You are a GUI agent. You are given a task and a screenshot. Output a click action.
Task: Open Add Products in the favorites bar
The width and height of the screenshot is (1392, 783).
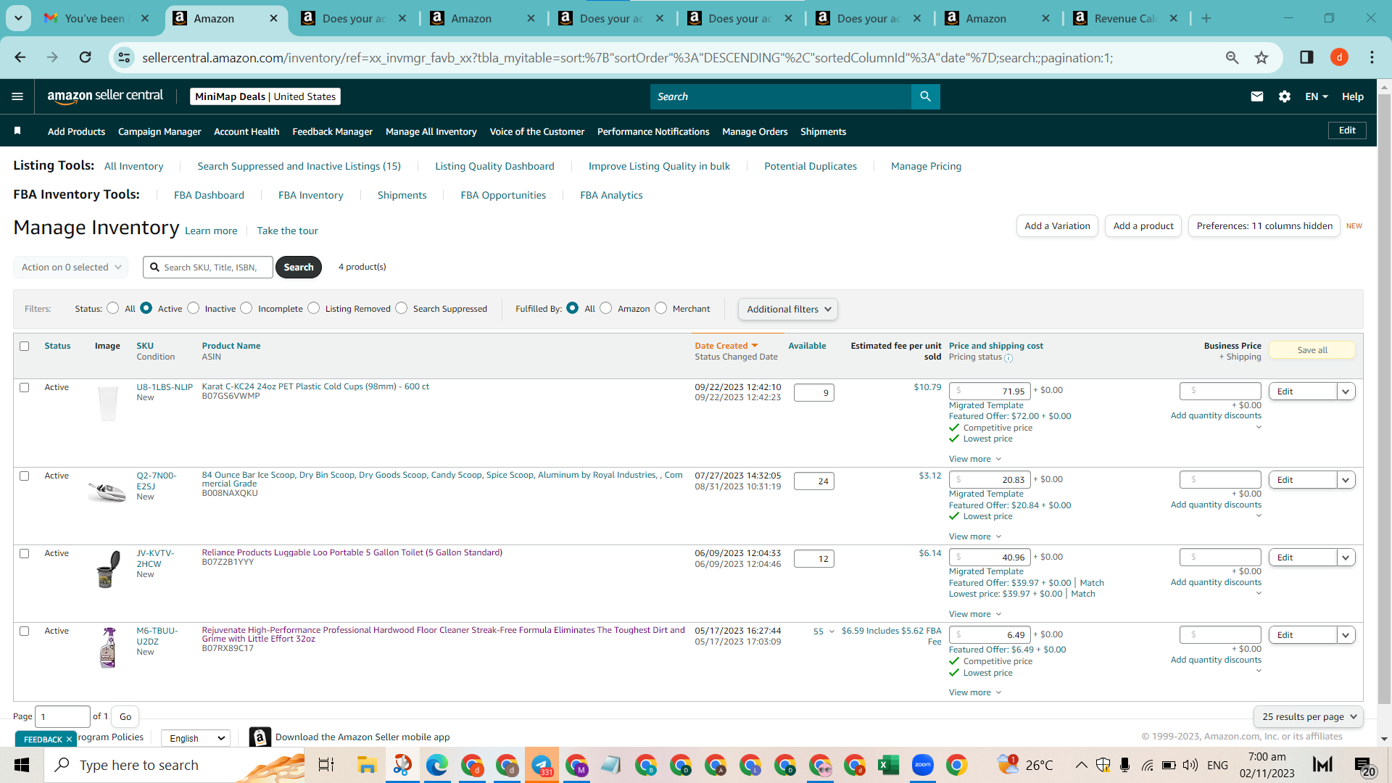pos(76,131)
